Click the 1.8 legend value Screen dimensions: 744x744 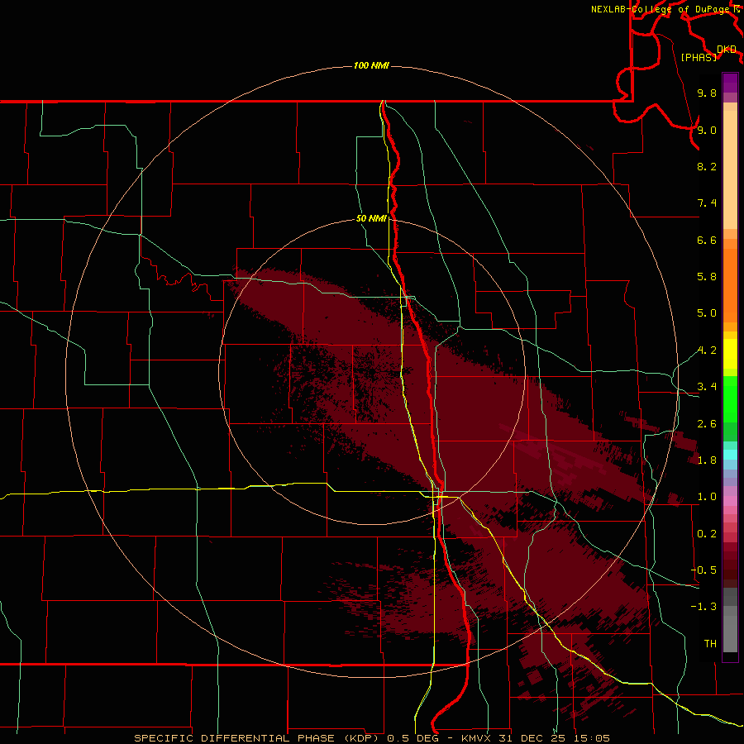click(707, 460)
